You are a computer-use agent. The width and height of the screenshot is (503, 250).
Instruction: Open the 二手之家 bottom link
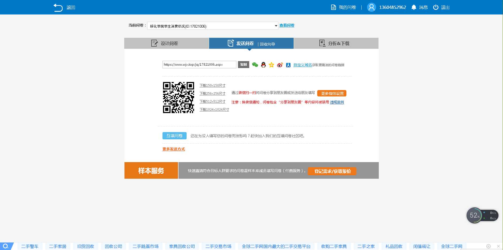click(x=366, y=246)
